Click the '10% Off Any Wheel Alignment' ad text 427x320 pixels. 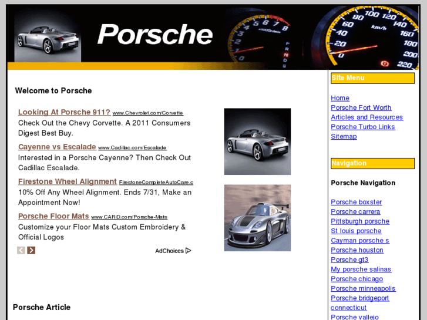click(x=105, y=197)
